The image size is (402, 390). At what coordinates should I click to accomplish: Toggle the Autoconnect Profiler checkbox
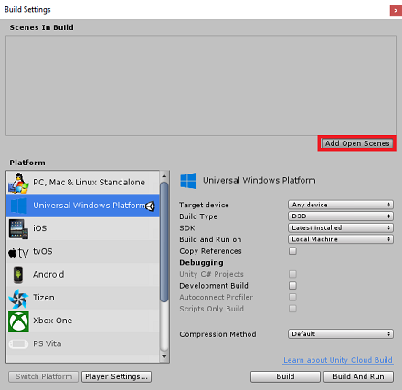click(x=292, y=297)
